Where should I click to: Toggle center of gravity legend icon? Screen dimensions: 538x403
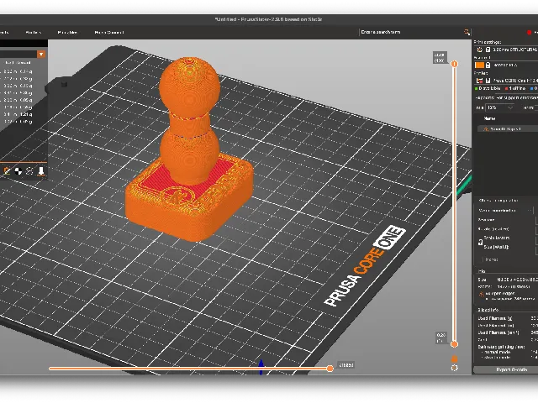point(18,170)
